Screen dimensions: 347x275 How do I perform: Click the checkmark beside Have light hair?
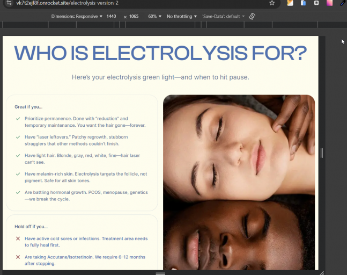(x=18, y=156)
